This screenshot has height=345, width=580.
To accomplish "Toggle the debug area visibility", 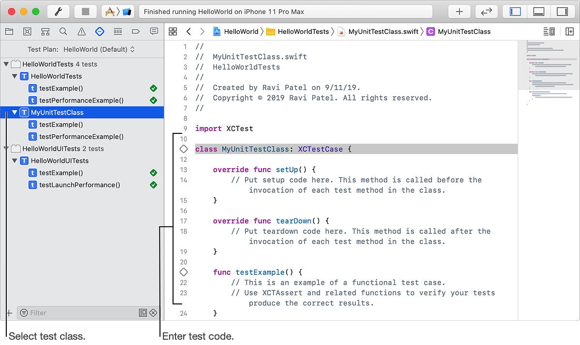I will 538,12.
